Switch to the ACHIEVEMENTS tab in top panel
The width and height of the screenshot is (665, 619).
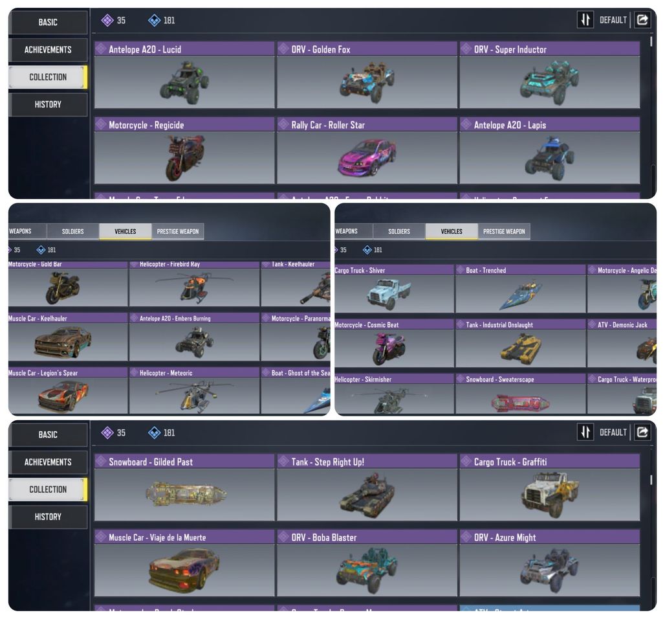[x=48, y=50]
